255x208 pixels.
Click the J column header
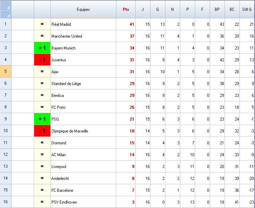pyautogui.click(x=143, y=9)
